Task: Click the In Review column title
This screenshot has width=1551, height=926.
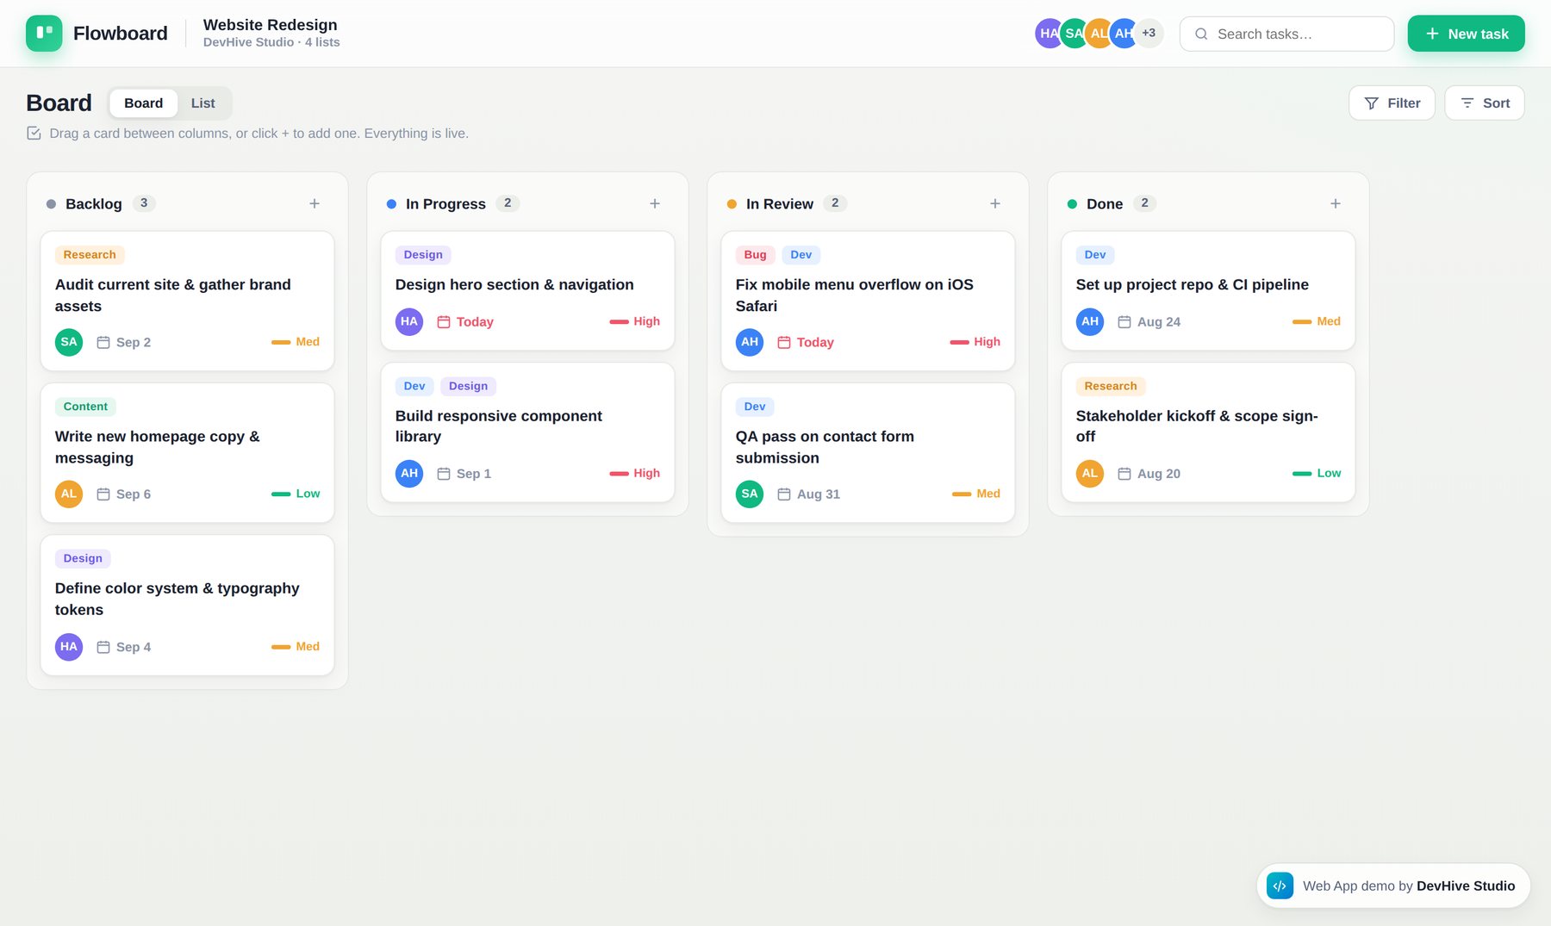Action: point(780,203)
